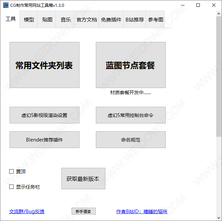Go to the 官方文档 tab
The image size is (222, 221).
(x=87, y=20)
